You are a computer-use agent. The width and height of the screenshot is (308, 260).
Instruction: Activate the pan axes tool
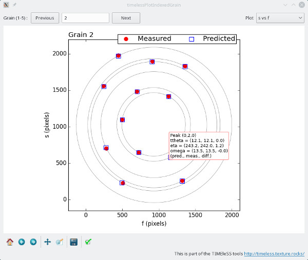pos(48,242)
